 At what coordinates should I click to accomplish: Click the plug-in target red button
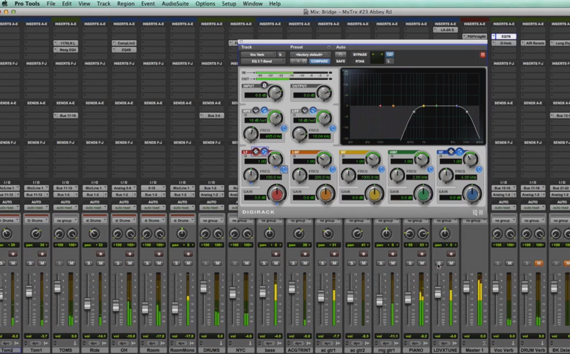click(x=483, y=55)
